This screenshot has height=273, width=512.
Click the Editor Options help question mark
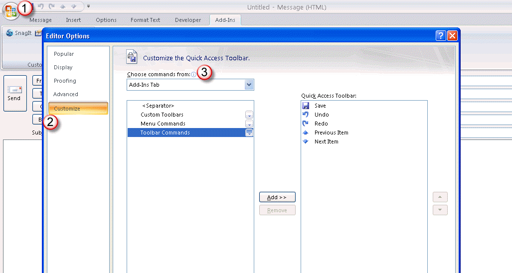point(440,36)
